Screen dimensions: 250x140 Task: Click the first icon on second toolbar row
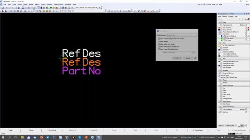3,11
